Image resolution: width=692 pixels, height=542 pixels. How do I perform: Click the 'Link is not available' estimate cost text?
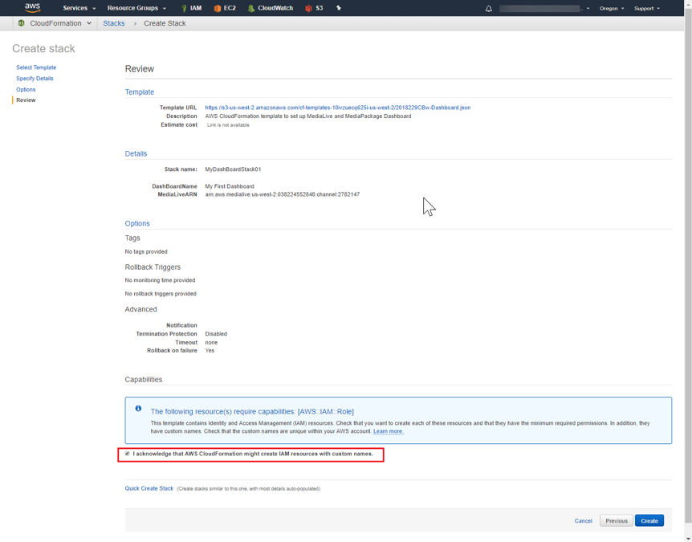point(228,125)
